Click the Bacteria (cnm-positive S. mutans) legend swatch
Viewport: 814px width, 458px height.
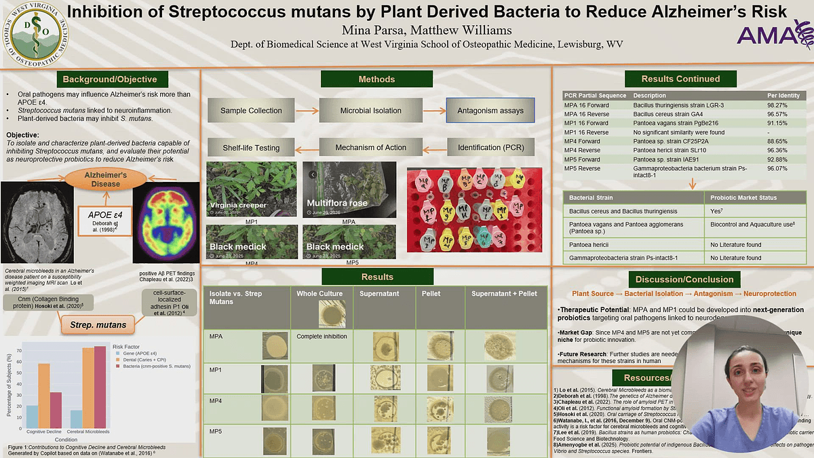pyautogui.click(x=117, y=366)
